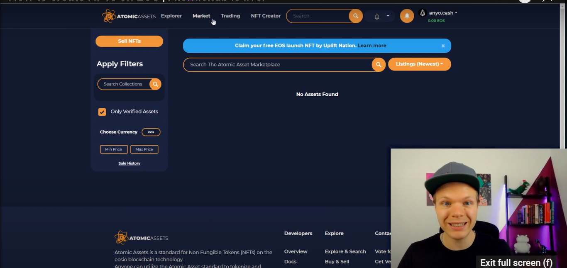Open the Trading menu item
Image resolution: width=567 pixels, height=268 pixels.
[230, 16]
